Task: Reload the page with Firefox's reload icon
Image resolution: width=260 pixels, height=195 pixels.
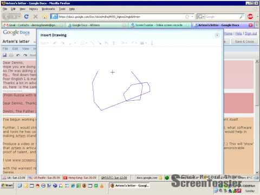Action: pos(27,17)
